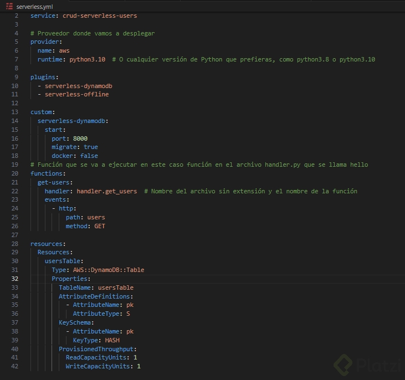
Task: Place cursor on port value 8000
Action: point(80,138)
